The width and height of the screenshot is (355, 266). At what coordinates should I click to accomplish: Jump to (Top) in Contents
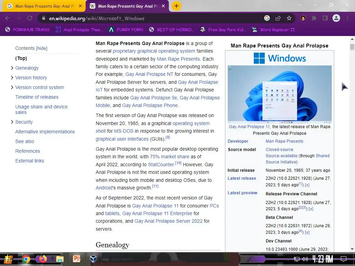click(21, 58)
